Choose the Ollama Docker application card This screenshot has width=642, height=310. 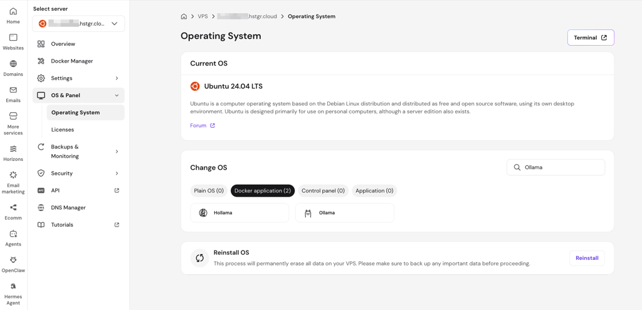click(x=345, y=213)
